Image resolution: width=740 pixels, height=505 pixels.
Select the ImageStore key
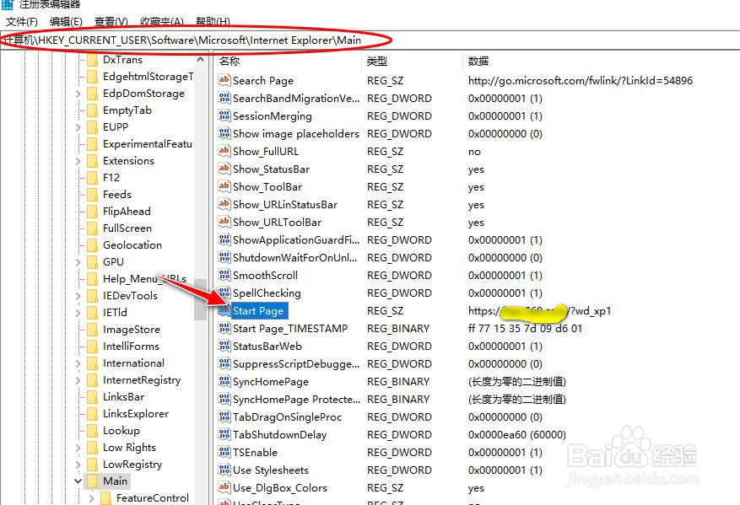(132, 330)
